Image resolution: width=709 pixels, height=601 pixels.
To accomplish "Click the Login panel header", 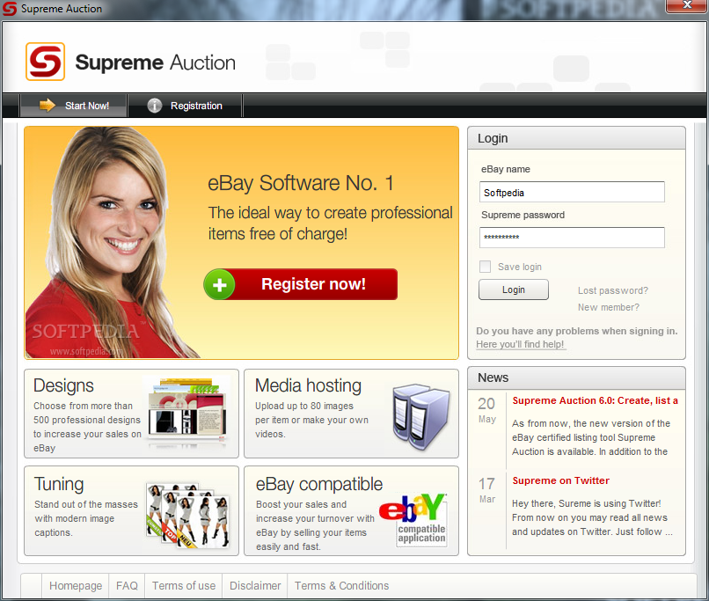I will coord(576,138).
